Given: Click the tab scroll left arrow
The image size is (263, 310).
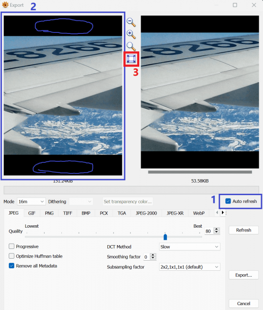Looking at the screenshot, I should tap(217, 213).
